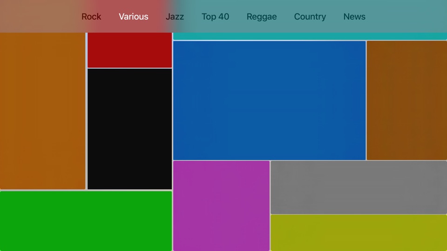
Task: Click the black tile
Action: pyautogui.click(x=129, y=129)
